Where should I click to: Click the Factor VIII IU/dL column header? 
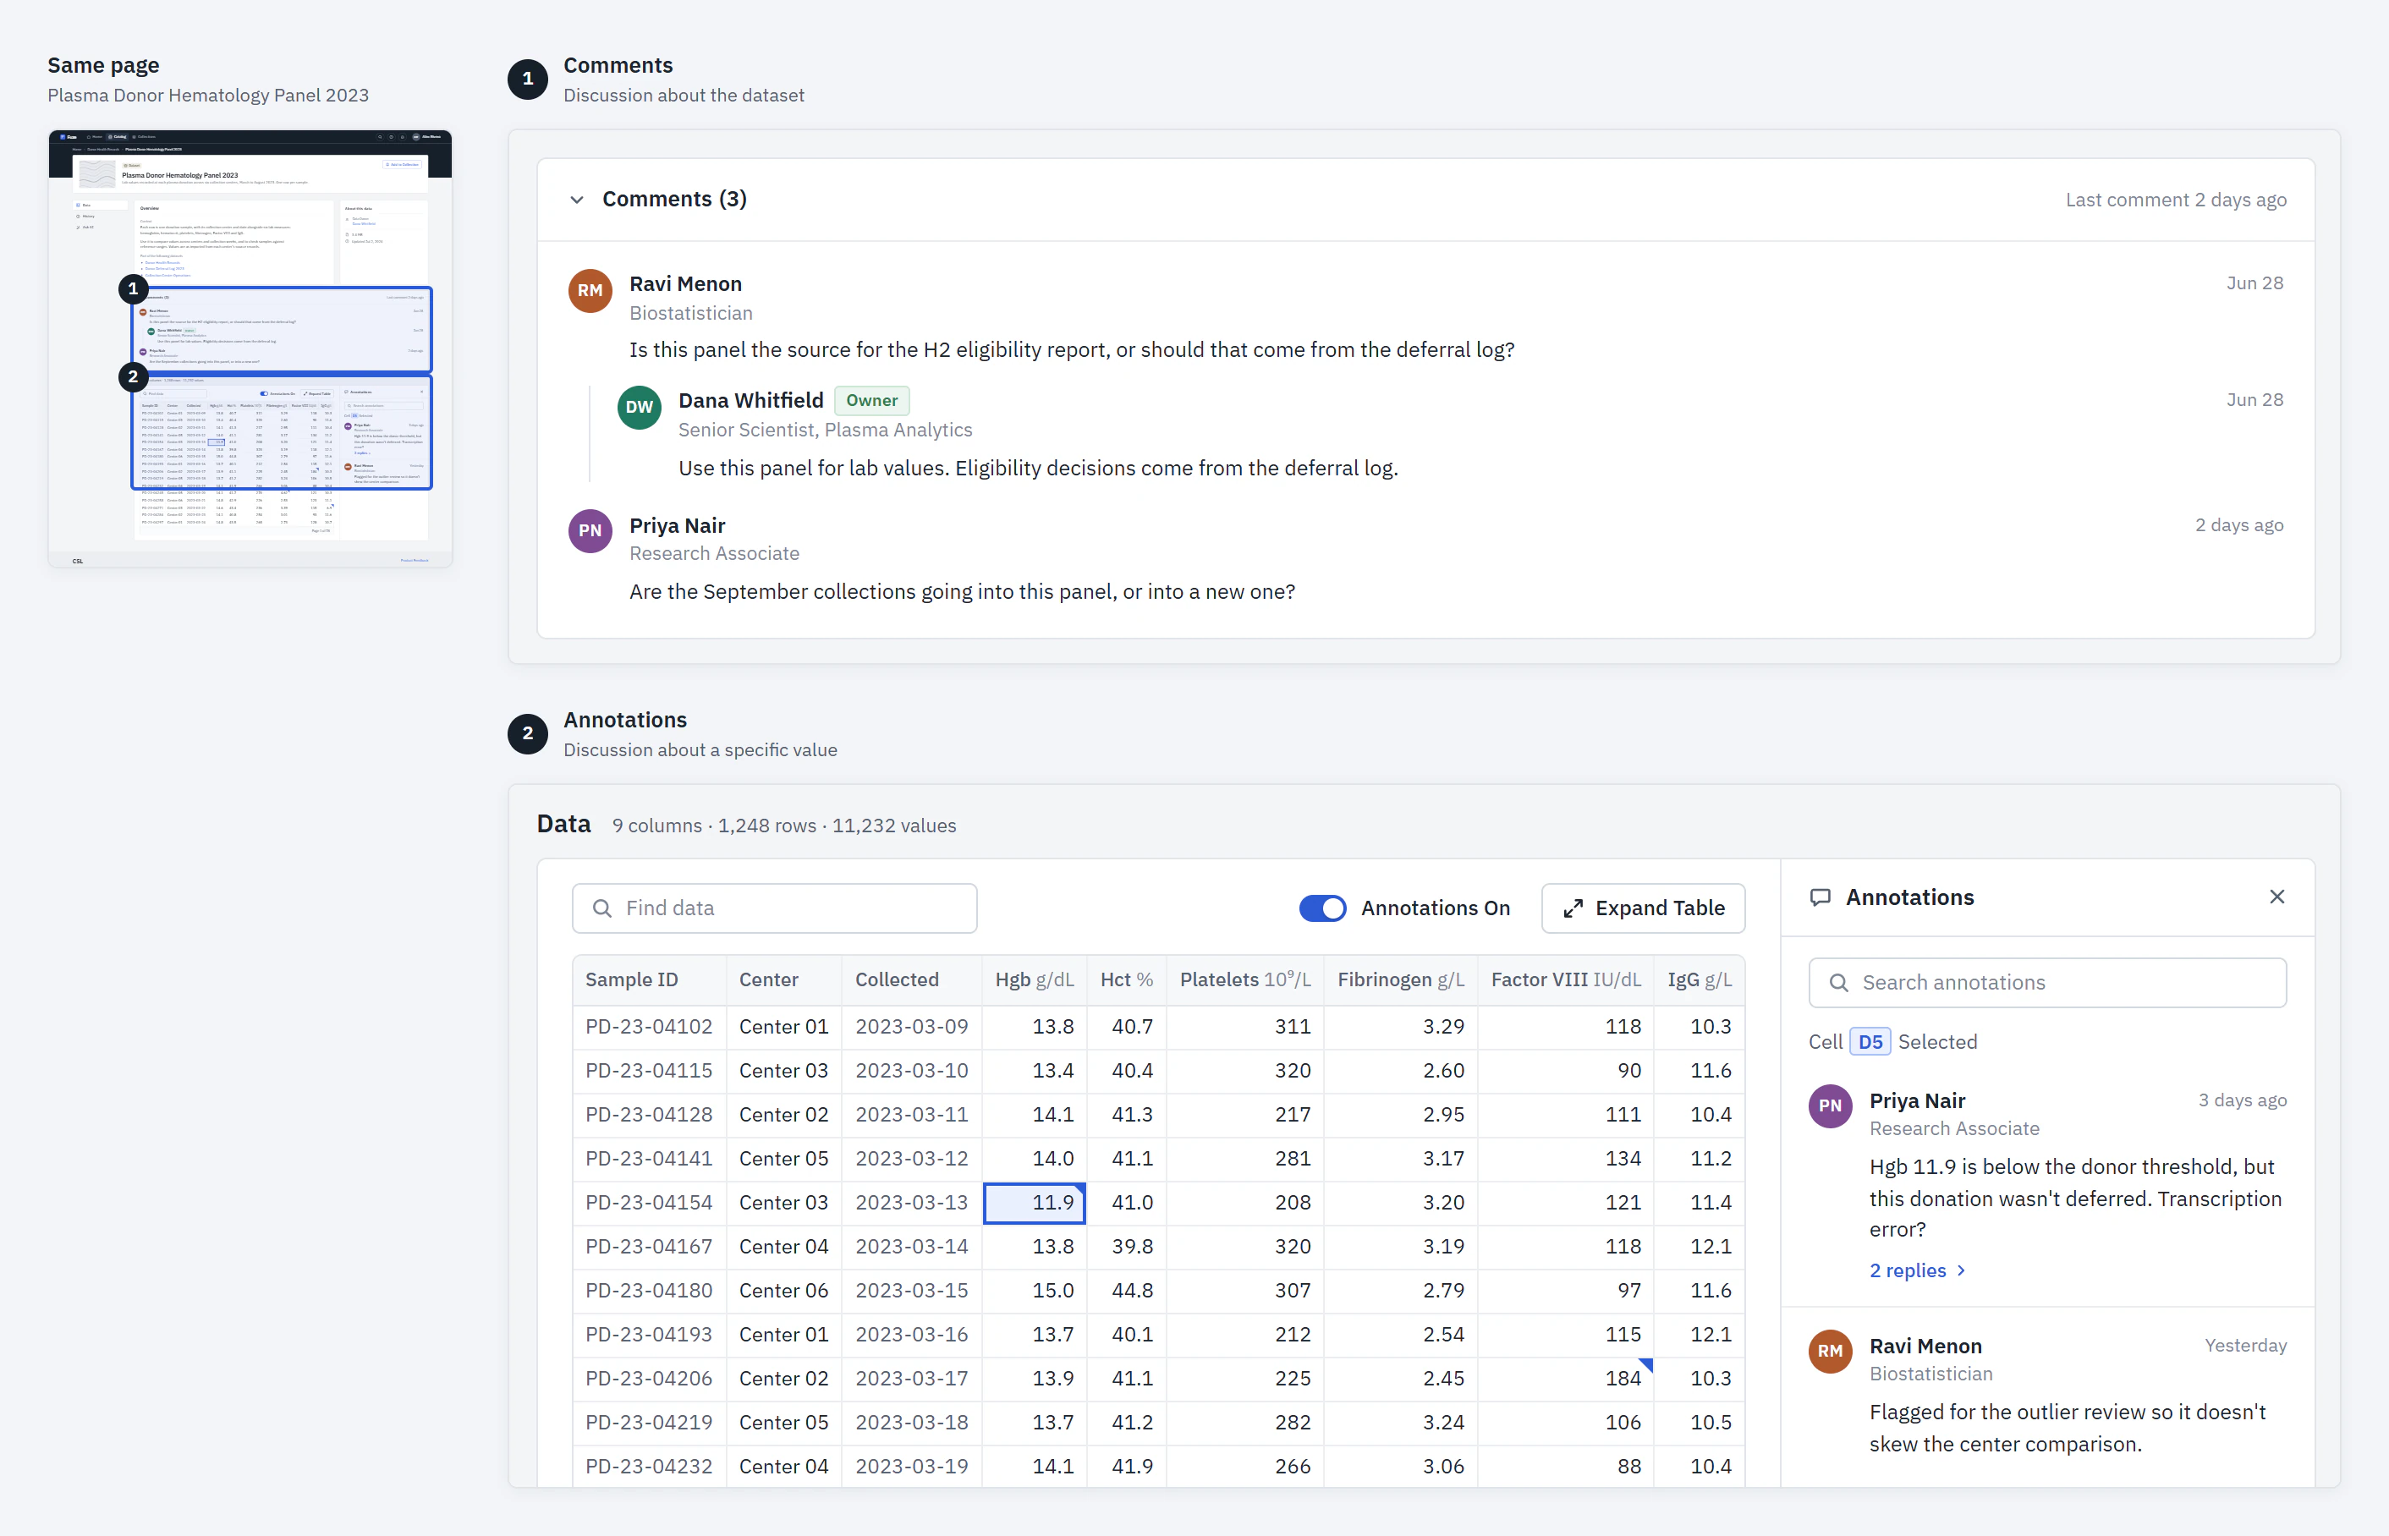tap(1565, 979)
